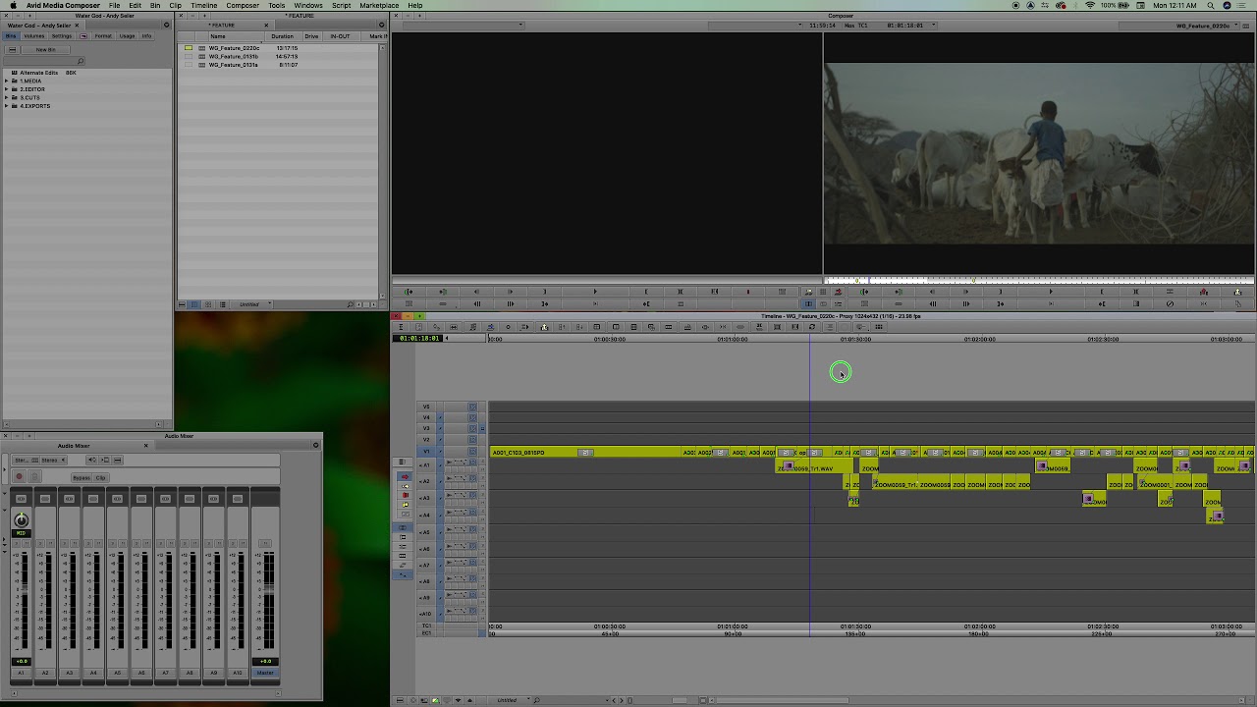Click the Wi-Fi icon in menu bar
Viewport: 1257px width, 707px height.
(x=1090, y=5)
